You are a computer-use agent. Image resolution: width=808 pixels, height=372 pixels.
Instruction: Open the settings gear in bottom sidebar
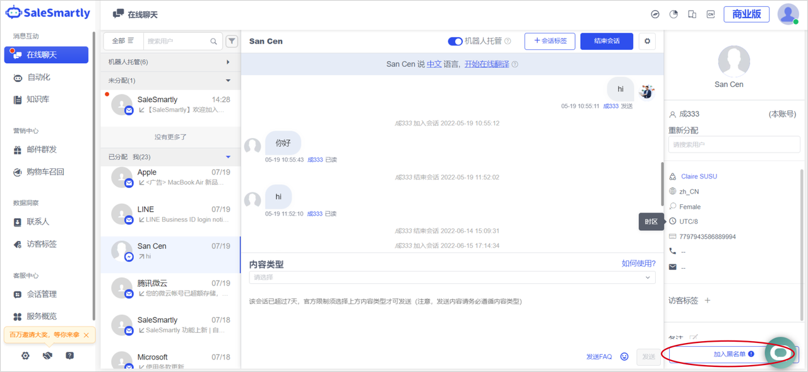coord(25,356)
